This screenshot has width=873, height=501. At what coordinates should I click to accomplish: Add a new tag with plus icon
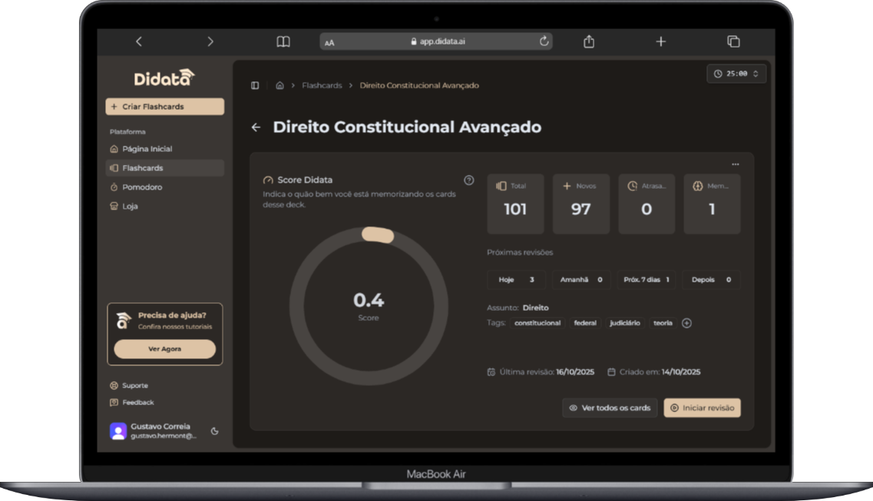point(686,323)
